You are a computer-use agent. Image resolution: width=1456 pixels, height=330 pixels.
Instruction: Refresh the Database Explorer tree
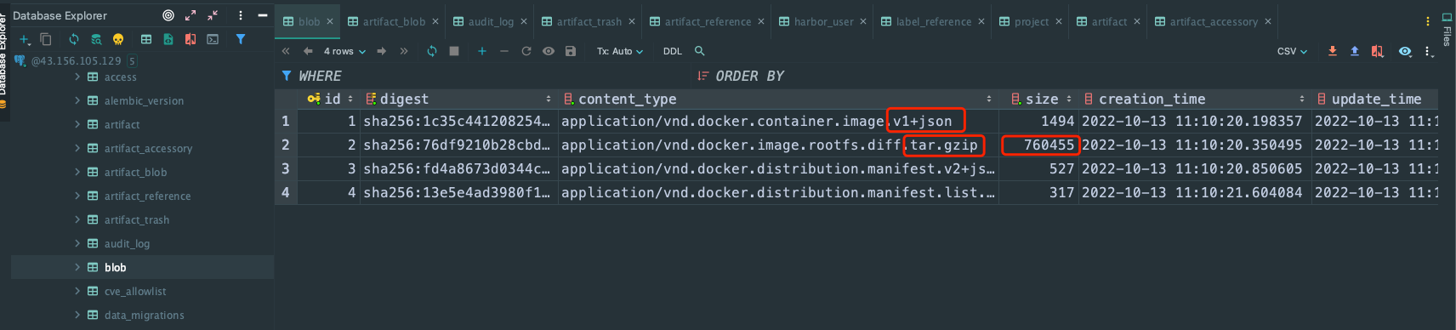coord(74,39)
